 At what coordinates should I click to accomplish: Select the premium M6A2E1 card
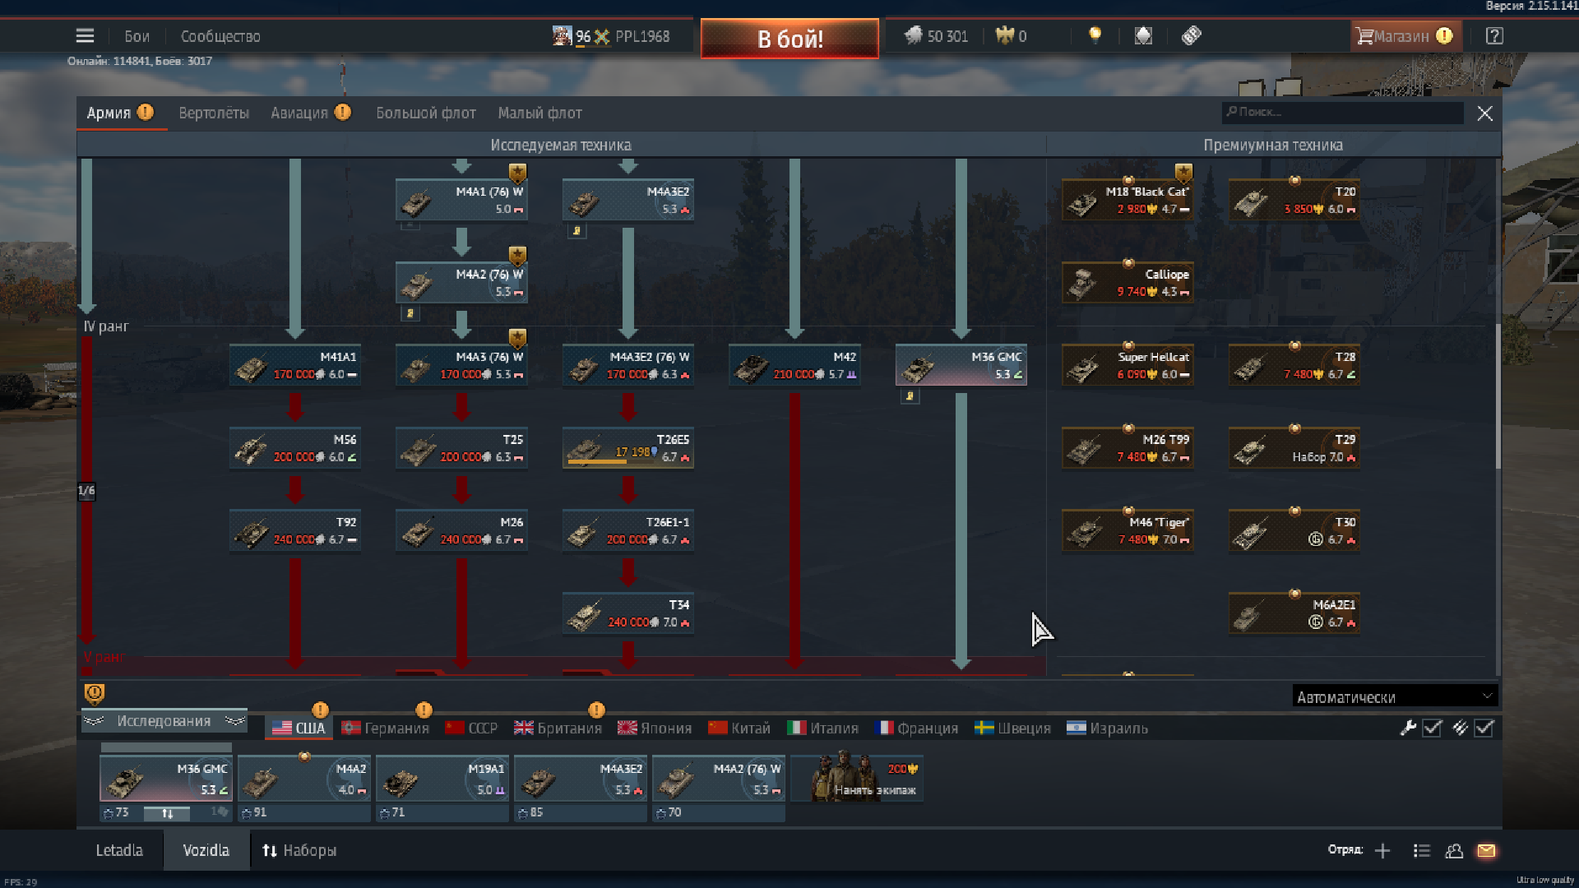(1294, 613)
